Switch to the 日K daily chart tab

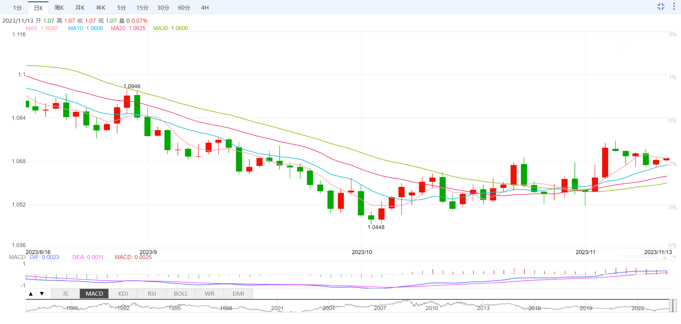(x=38, y=7)
